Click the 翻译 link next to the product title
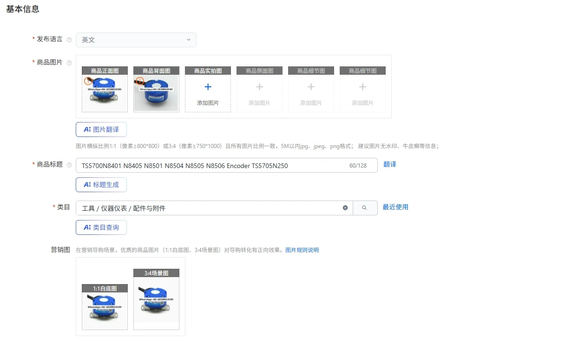The image size is (579, 337). pyautogui.click(x=390, y=164)
